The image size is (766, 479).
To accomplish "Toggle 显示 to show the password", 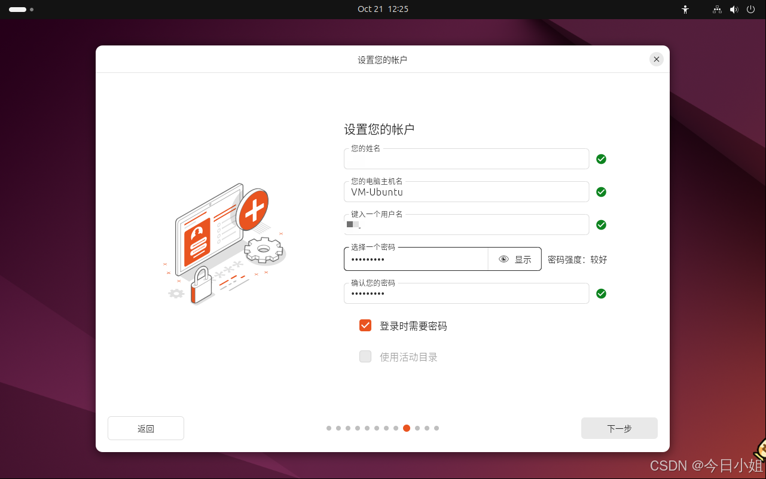I will pyautogui.click(x=521, y=259).
